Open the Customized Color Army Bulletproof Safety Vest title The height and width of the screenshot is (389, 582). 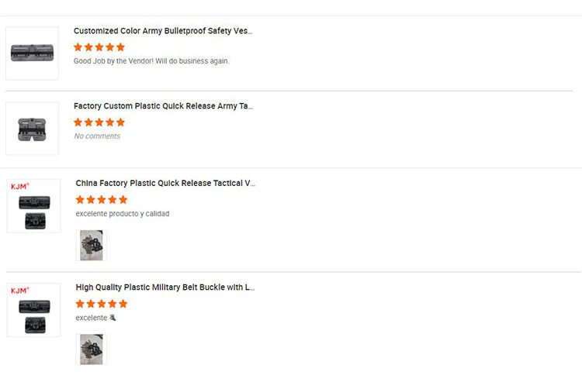click(x=163, y=31)
